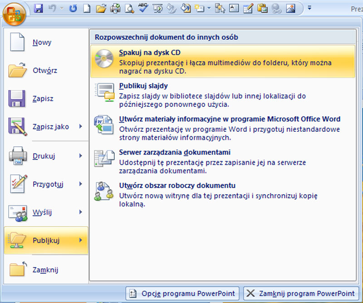Screen dimensions: 363x303
Task: Select objects using the pointer selection icon
Action: click(x=220, y=9)
